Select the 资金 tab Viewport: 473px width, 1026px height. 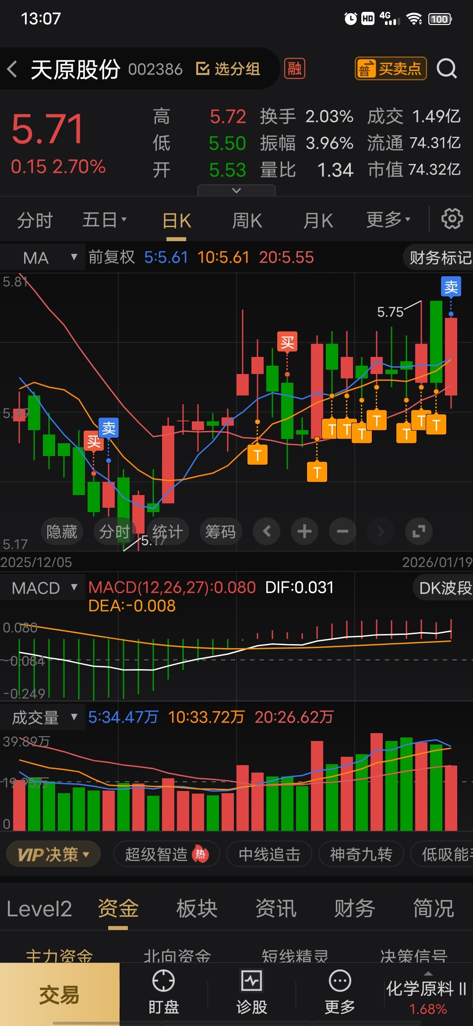(118, 908)
